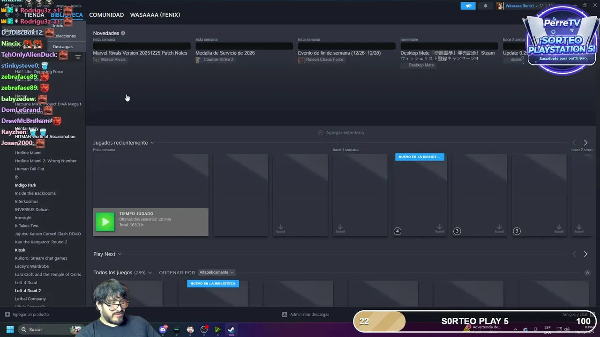Select Indigo Park in the game list
Screen dimensions: 600x337
pyautogui.click(x=25, y=185)
